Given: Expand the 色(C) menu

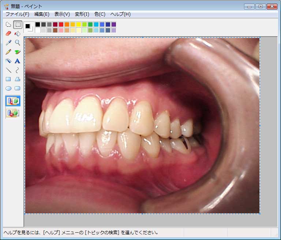Looking at the screenshot, I should coord(100,14).
